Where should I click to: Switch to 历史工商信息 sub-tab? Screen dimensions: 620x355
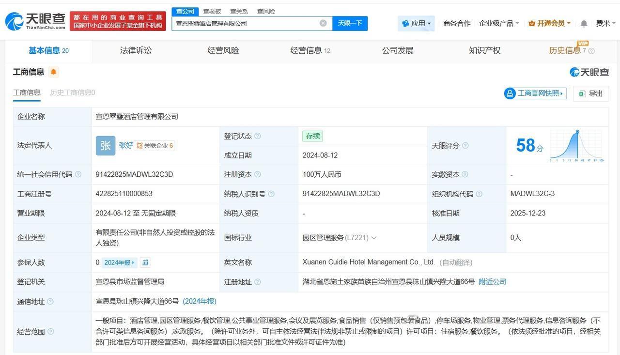[73, 93]
